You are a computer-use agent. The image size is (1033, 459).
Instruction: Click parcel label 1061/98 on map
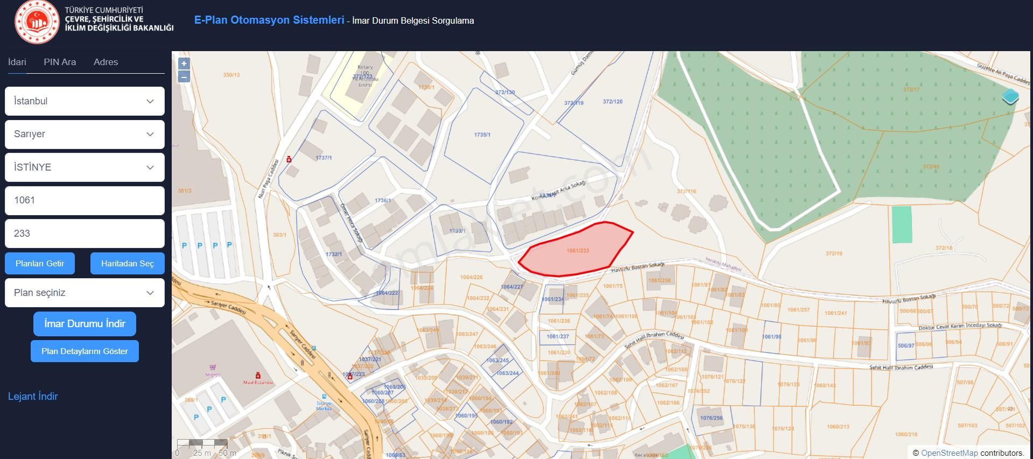click(x=771, y=336)
